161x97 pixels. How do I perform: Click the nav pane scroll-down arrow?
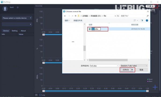85,60
